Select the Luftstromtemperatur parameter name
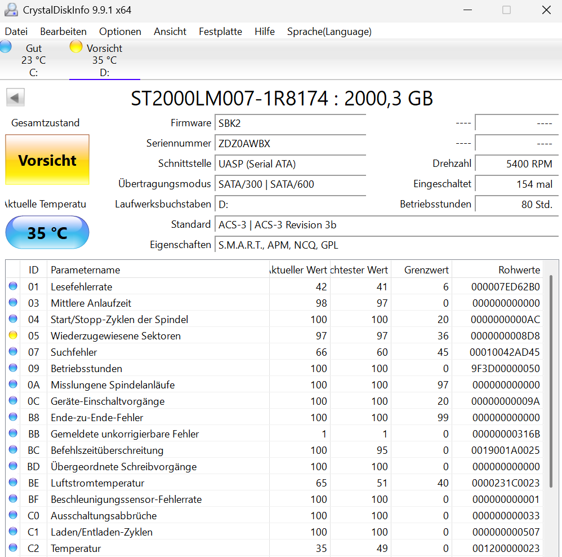562x557 pixels. click(x=97, y=483)
